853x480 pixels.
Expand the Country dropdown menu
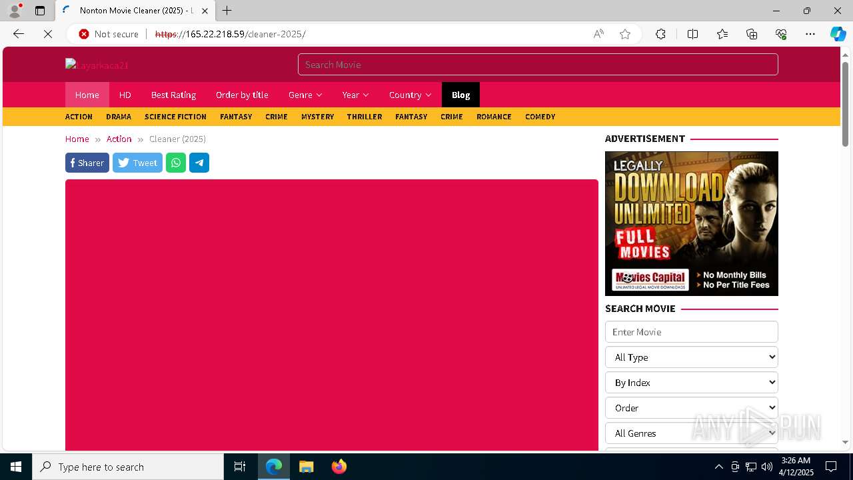point(411,95)
